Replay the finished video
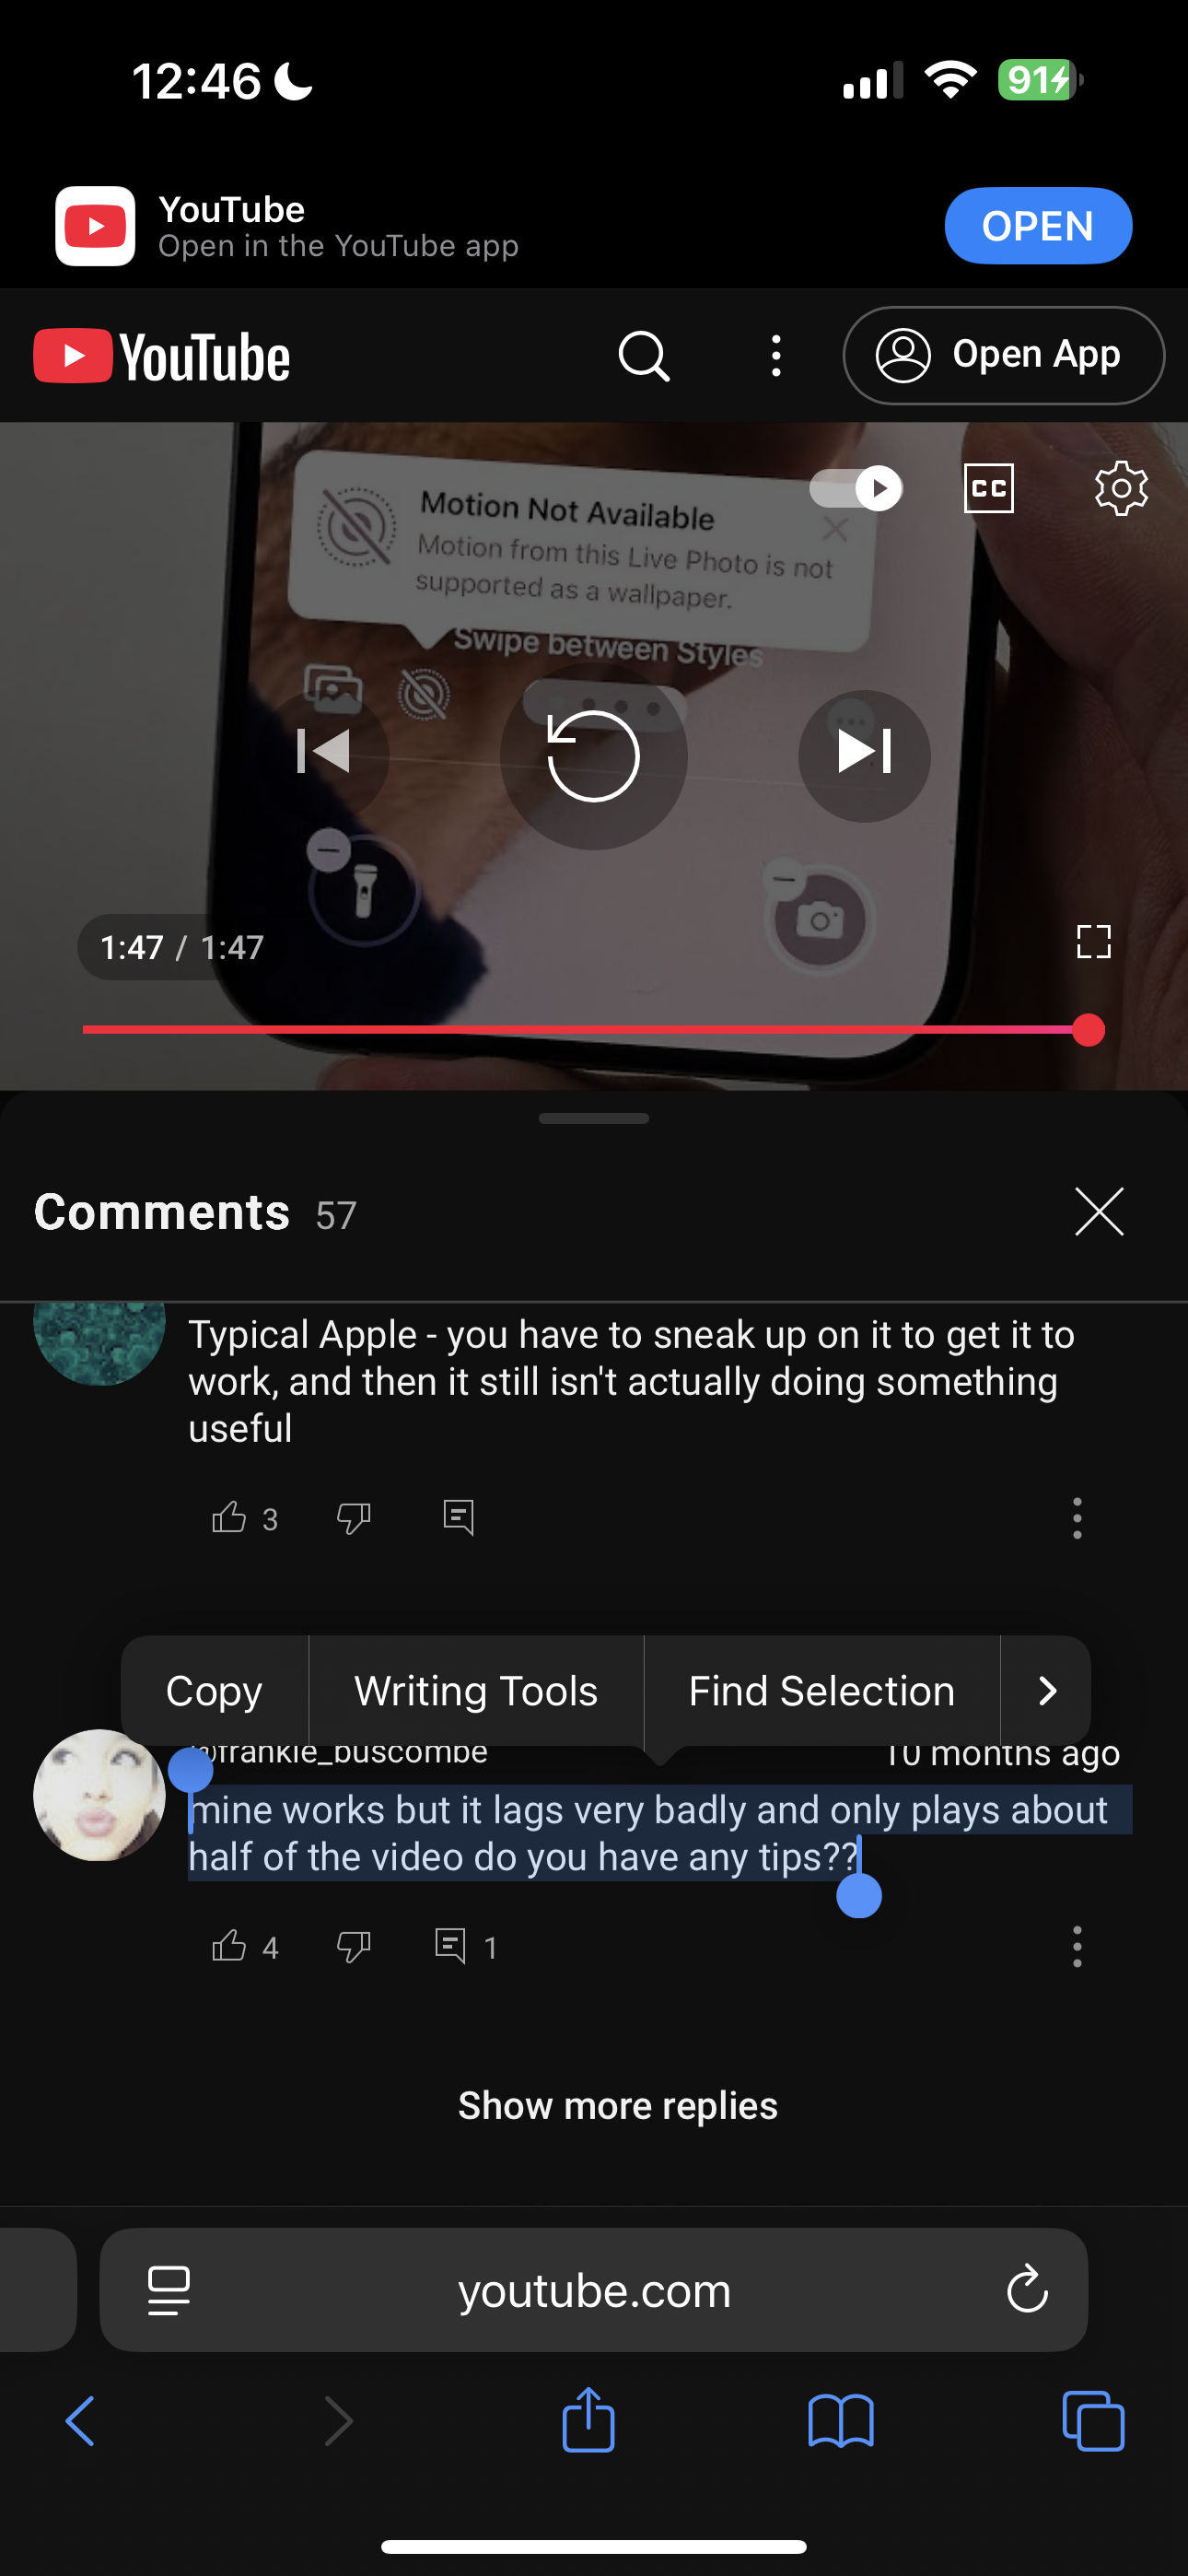Viewport: 1188px width, 2576px height. 594,756
